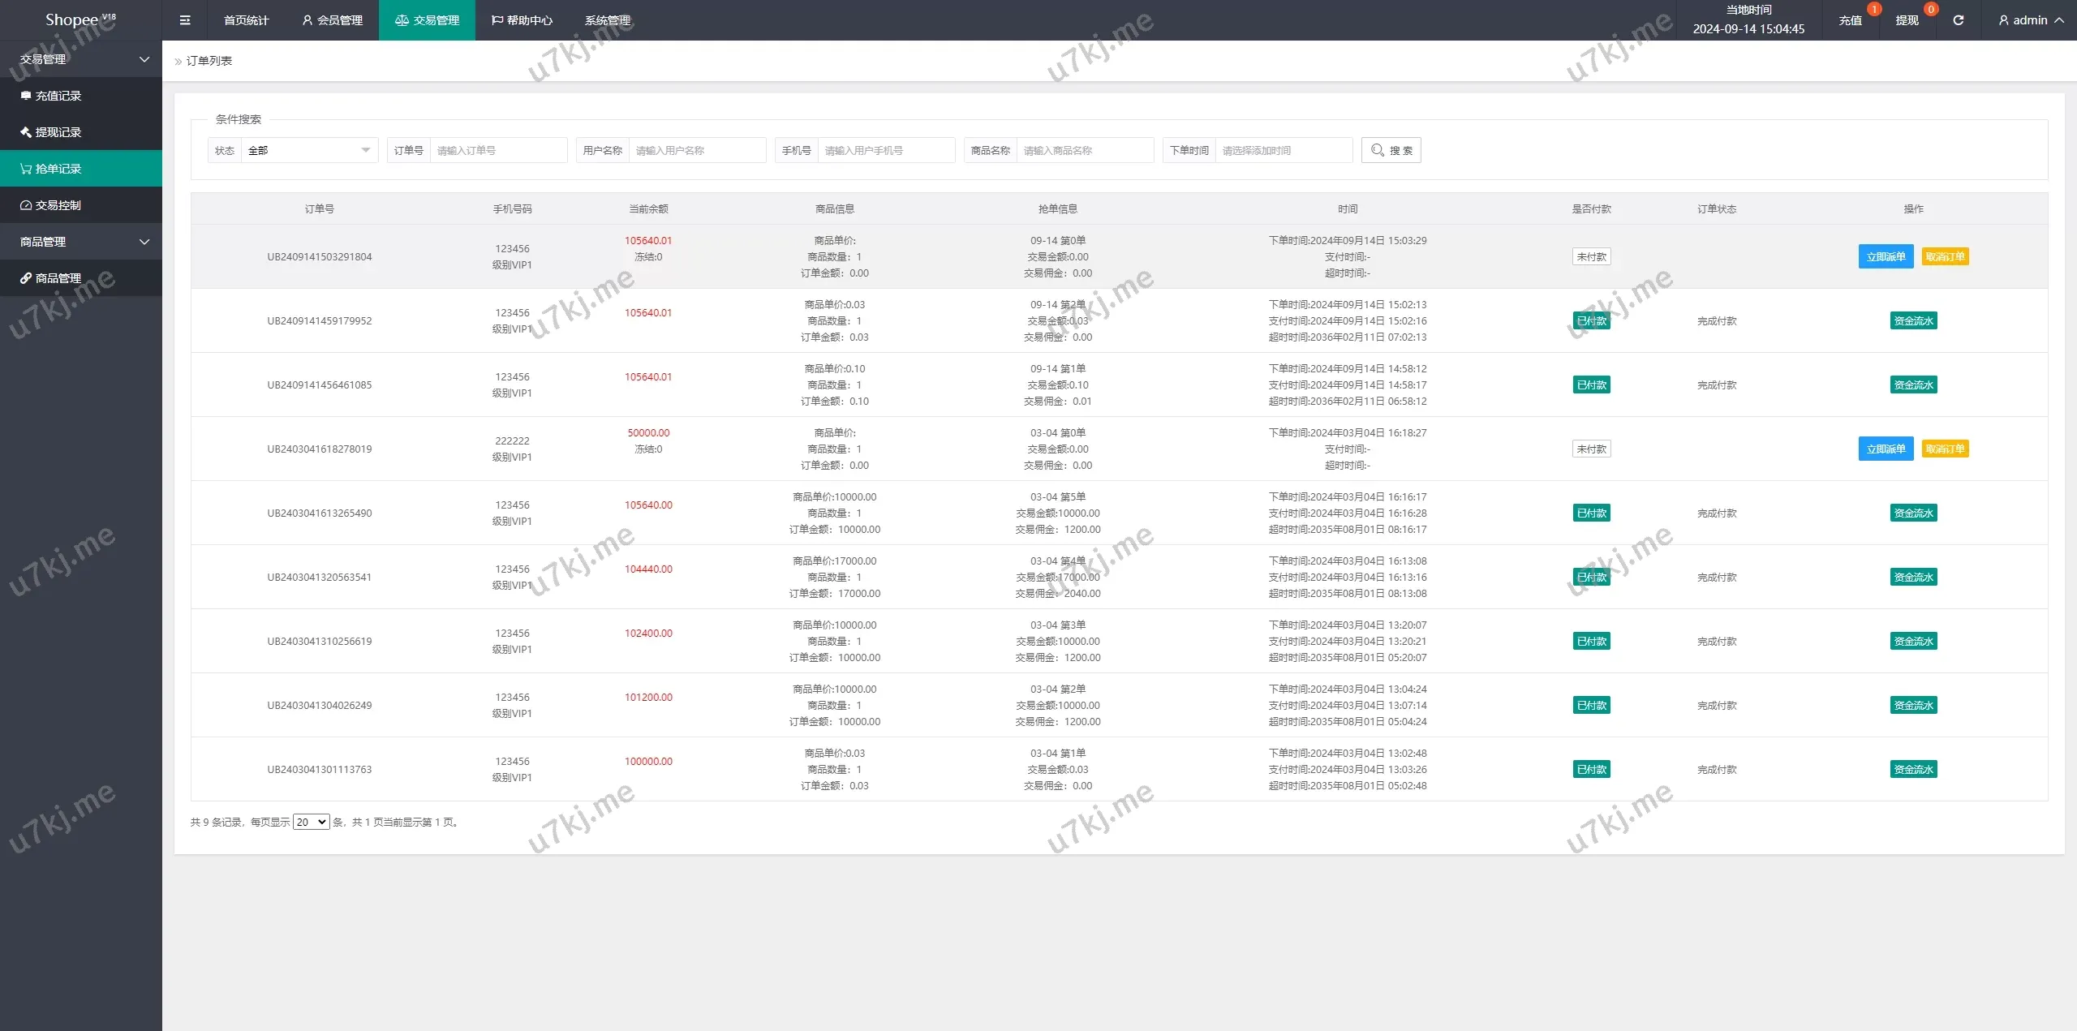This screenshot has height=1031, width=2077.
Task: Open the per-page 20 records selector
Action: (311, 822)
